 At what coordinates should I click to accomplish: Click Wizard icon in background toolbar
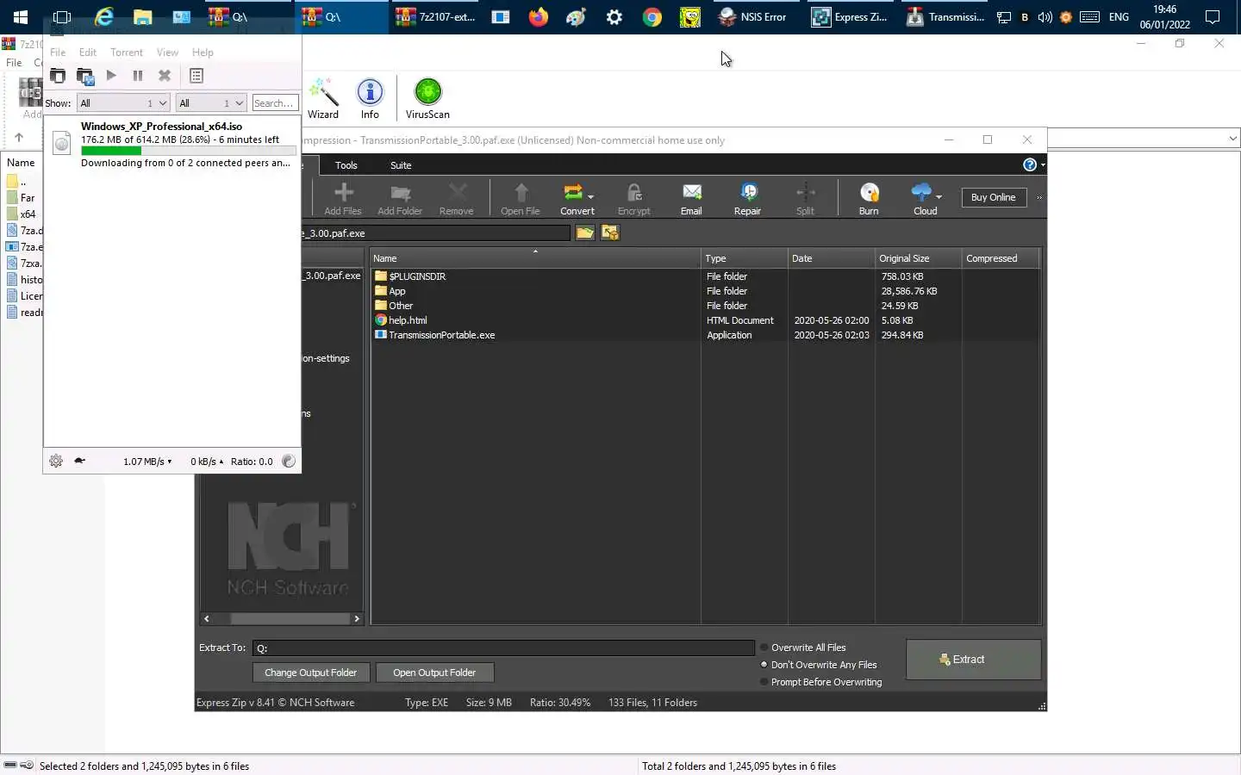[323, 98]
